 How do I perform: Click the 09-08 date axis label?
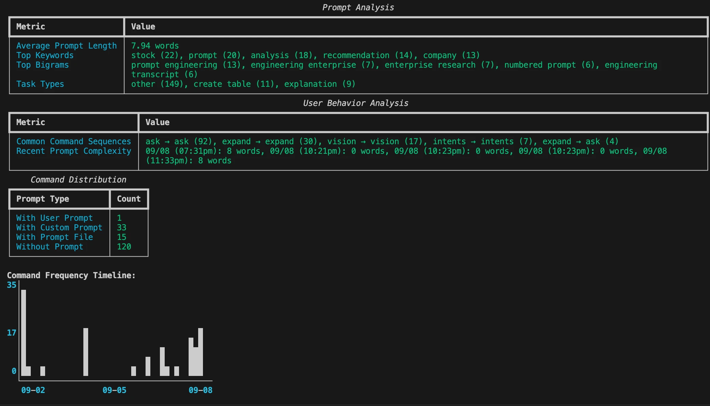click(x=200, y=390)
